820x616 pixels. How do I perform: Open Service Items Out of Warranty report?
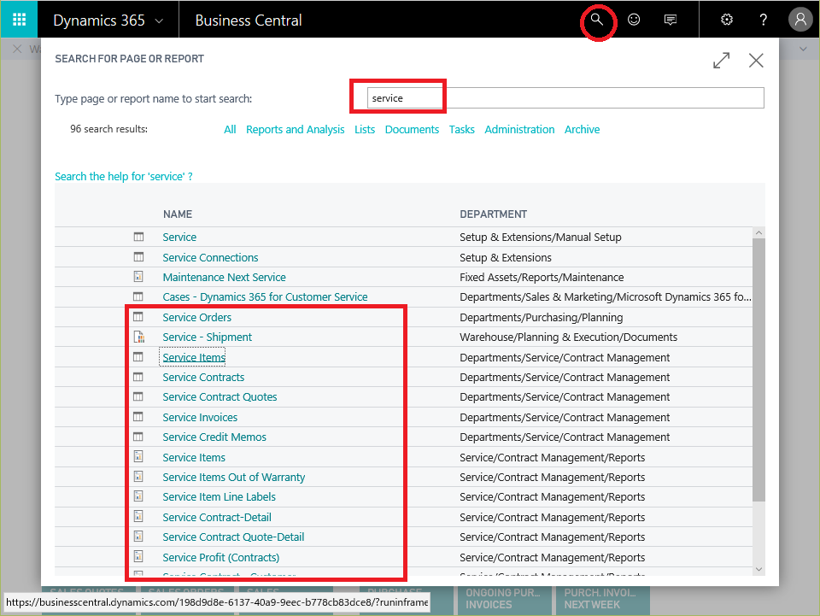tap(234, 478)
